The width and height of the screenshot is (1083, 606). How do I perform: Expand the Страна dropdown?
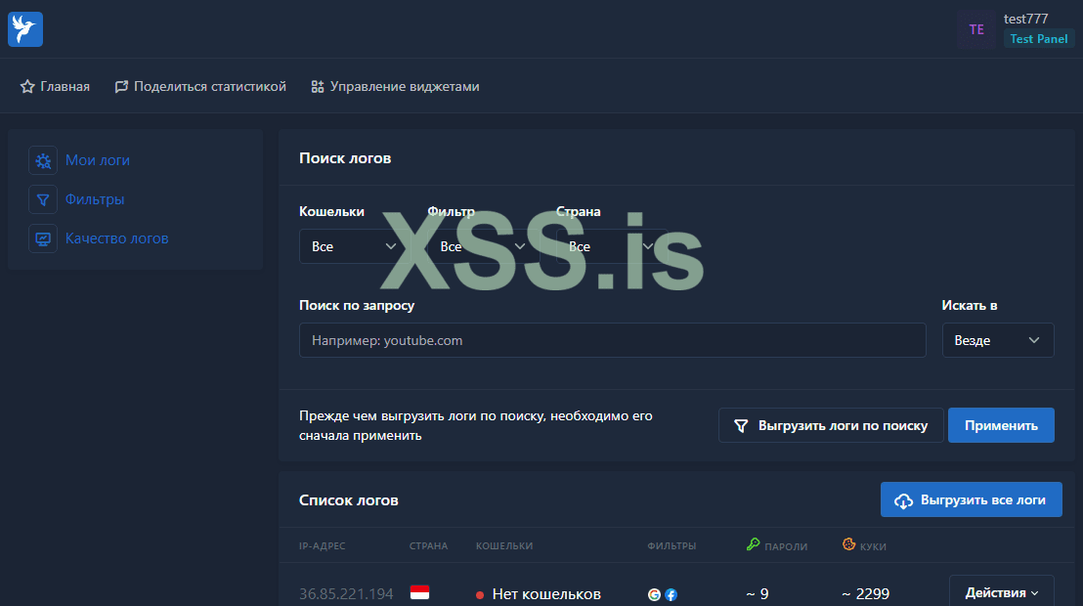tap(611, 246)
